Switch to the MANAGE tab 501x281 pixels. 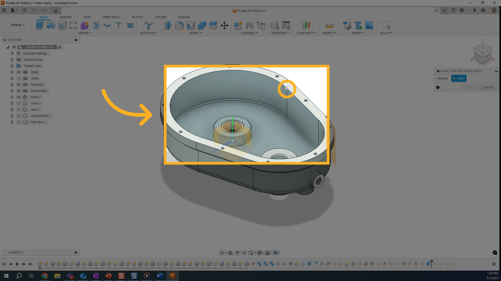point(184,17)
